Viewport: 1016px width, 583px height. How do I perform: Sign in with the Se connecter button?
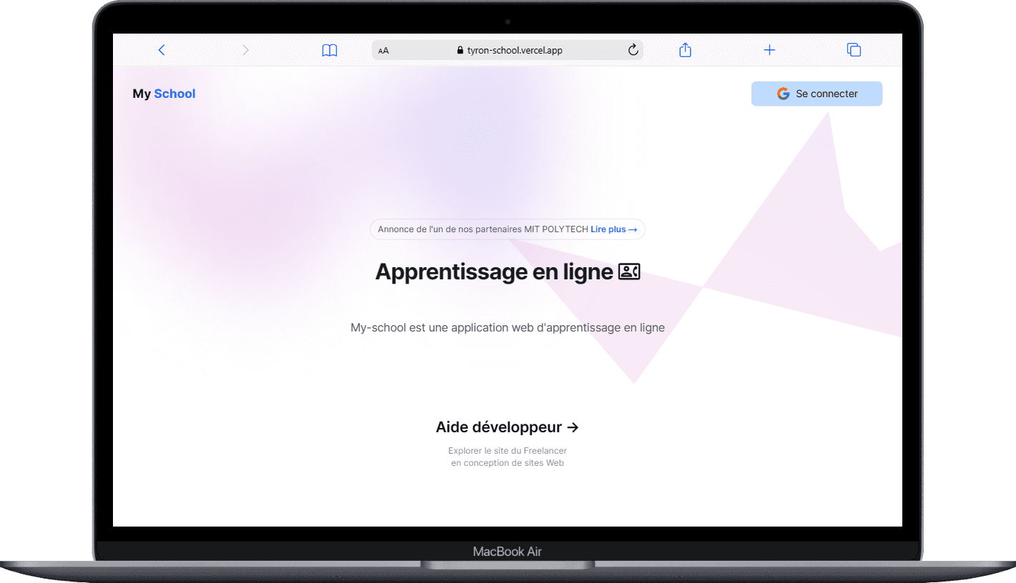tap(817, 94)
